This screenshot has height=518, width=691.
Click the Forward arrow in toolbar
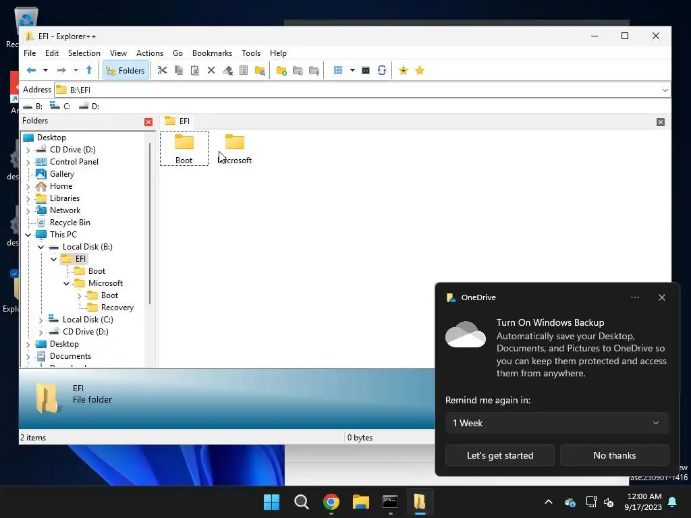click(61, 70)
